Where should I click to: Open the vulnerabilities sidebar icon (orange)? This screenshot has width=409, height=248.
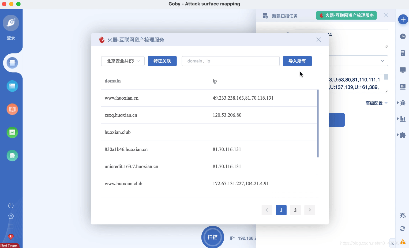coord(12,109)
